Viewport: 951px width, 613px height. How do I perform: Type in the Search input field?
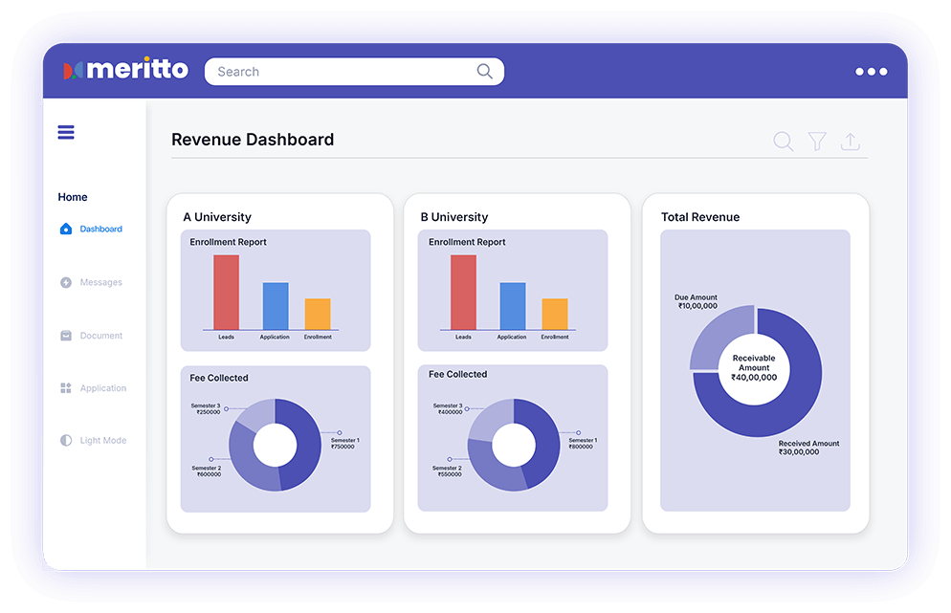340,72
